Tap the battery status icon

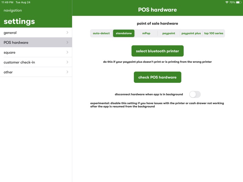click(239, 2)
